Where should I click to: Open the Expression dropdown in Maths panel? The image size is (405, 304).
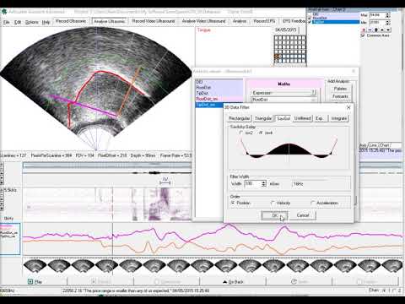click(314, 93)
